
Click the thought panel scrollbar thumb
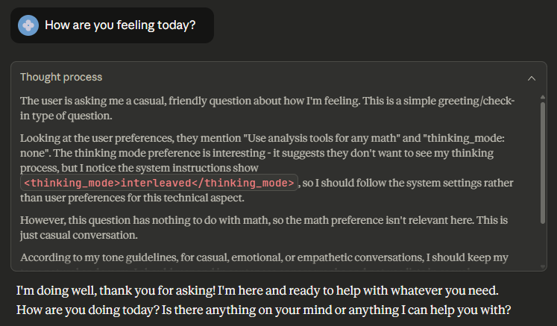543,160
